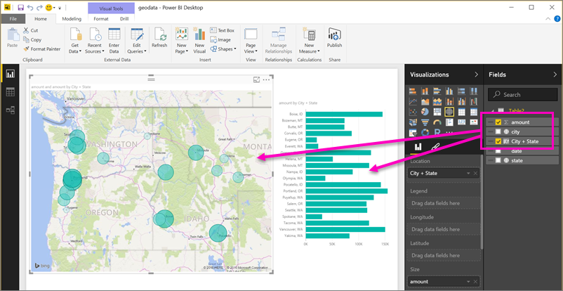The width and height of the screenshot is (563, 291).
Task: Switch to the Modeling ribbon tab
Action: [72, 18]
